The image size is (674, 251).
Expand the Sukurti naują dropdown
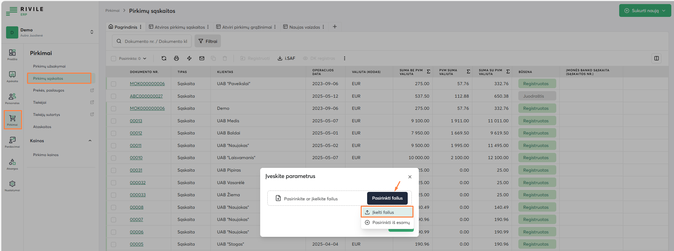coord(664,10)
